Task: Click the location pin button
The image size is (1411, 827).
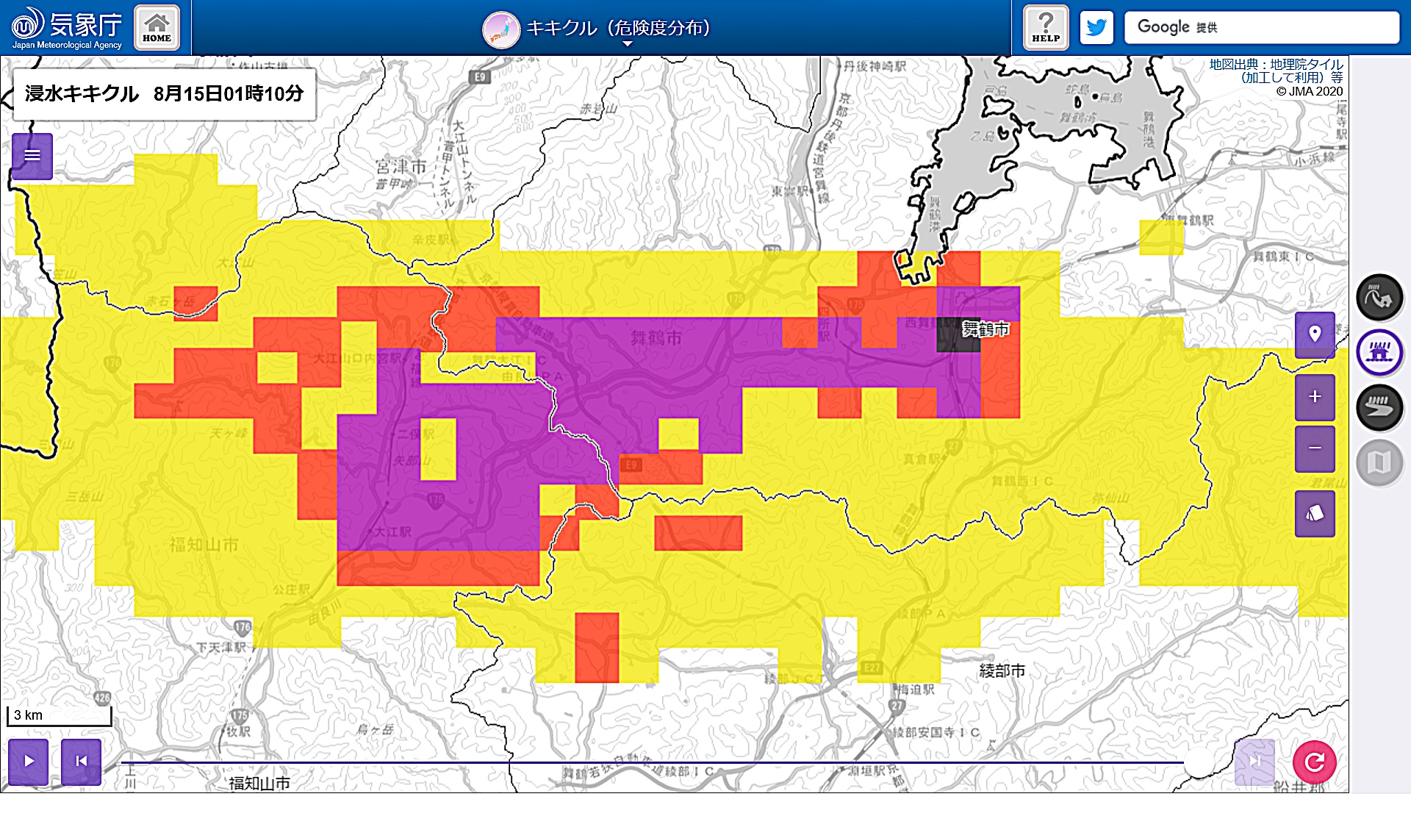Action: (x=1315, y=334)
